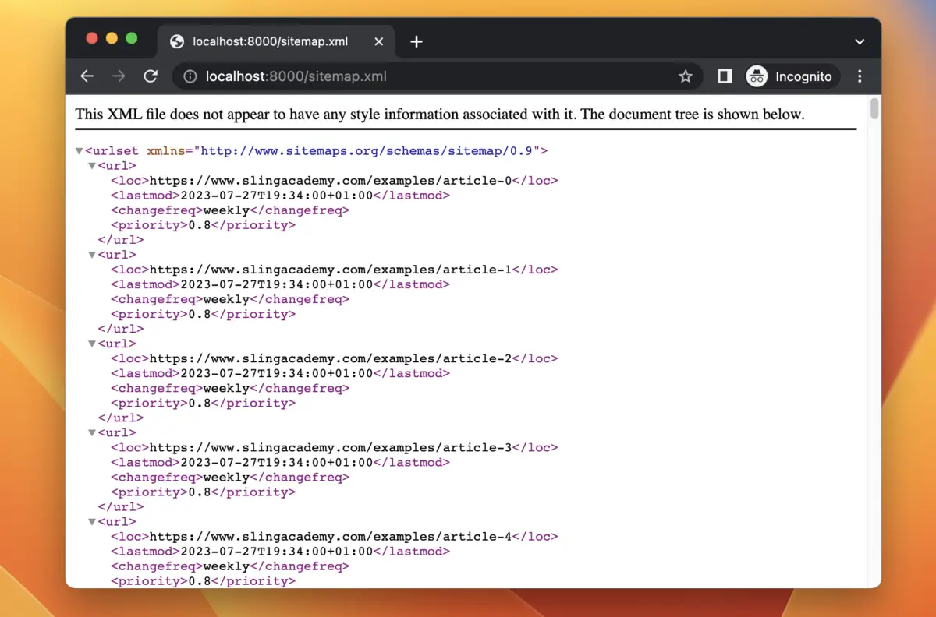
Task: Click the lastmod date under article-0
Action: pyautogui.click(x=277, y=196)
